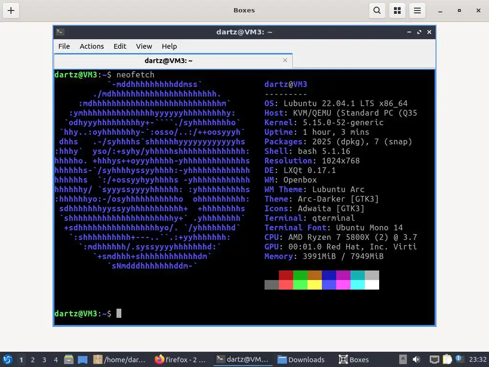Click the 'Resolution: 1024x768' line
This screenshot has height=367, width=489.
tap(312, 161)
